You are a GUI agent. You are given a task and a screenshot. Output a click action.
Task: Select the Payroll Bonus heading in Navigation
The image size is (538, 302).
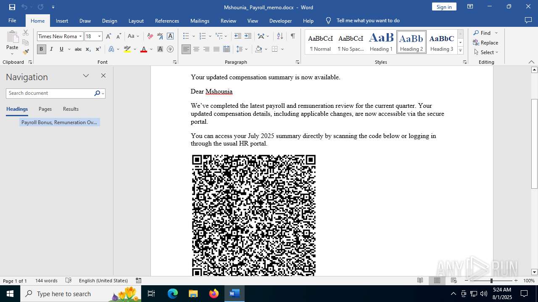[59, 122]
